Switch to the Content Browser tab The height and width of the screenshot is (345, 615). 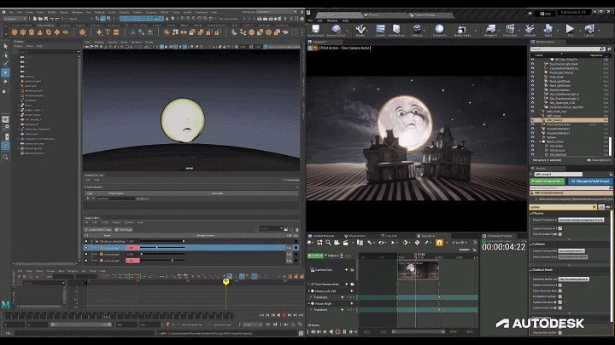point(322,236)
